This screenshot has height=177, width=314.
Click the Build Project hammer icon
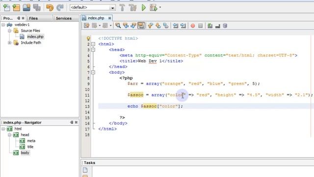[x=122, y=8]
